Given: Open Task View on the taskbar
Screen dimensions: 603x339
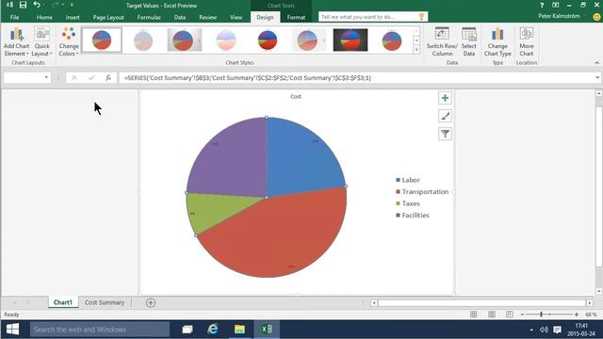Looking at the screenshot, I should coord(187,330).
